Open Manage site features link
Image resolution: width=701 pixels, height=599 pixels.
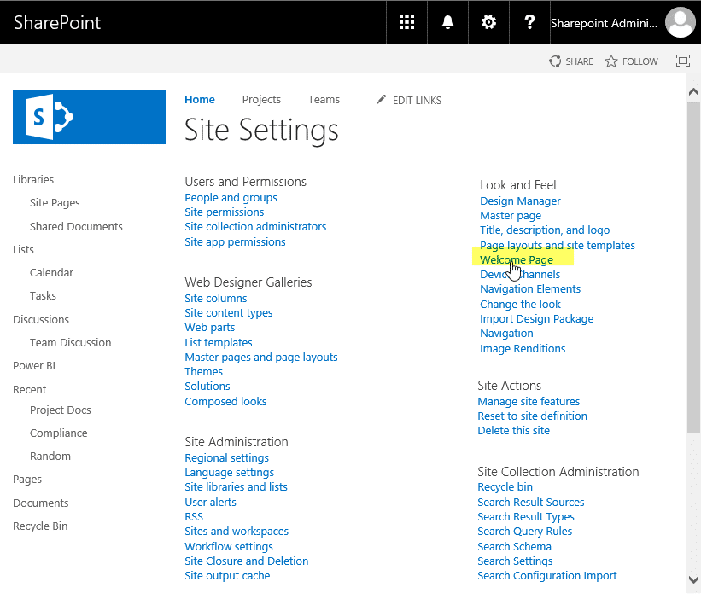pyautogui.click(x=529, y=402)
